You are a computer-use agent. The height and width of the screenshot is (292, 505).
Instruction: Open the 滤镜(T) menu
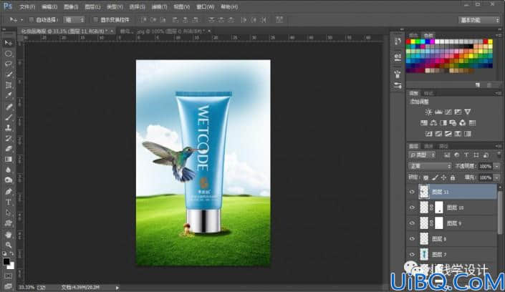[159, 6]
